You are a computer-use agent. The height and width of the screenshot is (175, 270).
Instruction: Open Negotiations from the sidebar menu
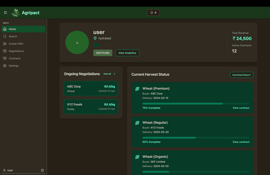click(16, 51)
